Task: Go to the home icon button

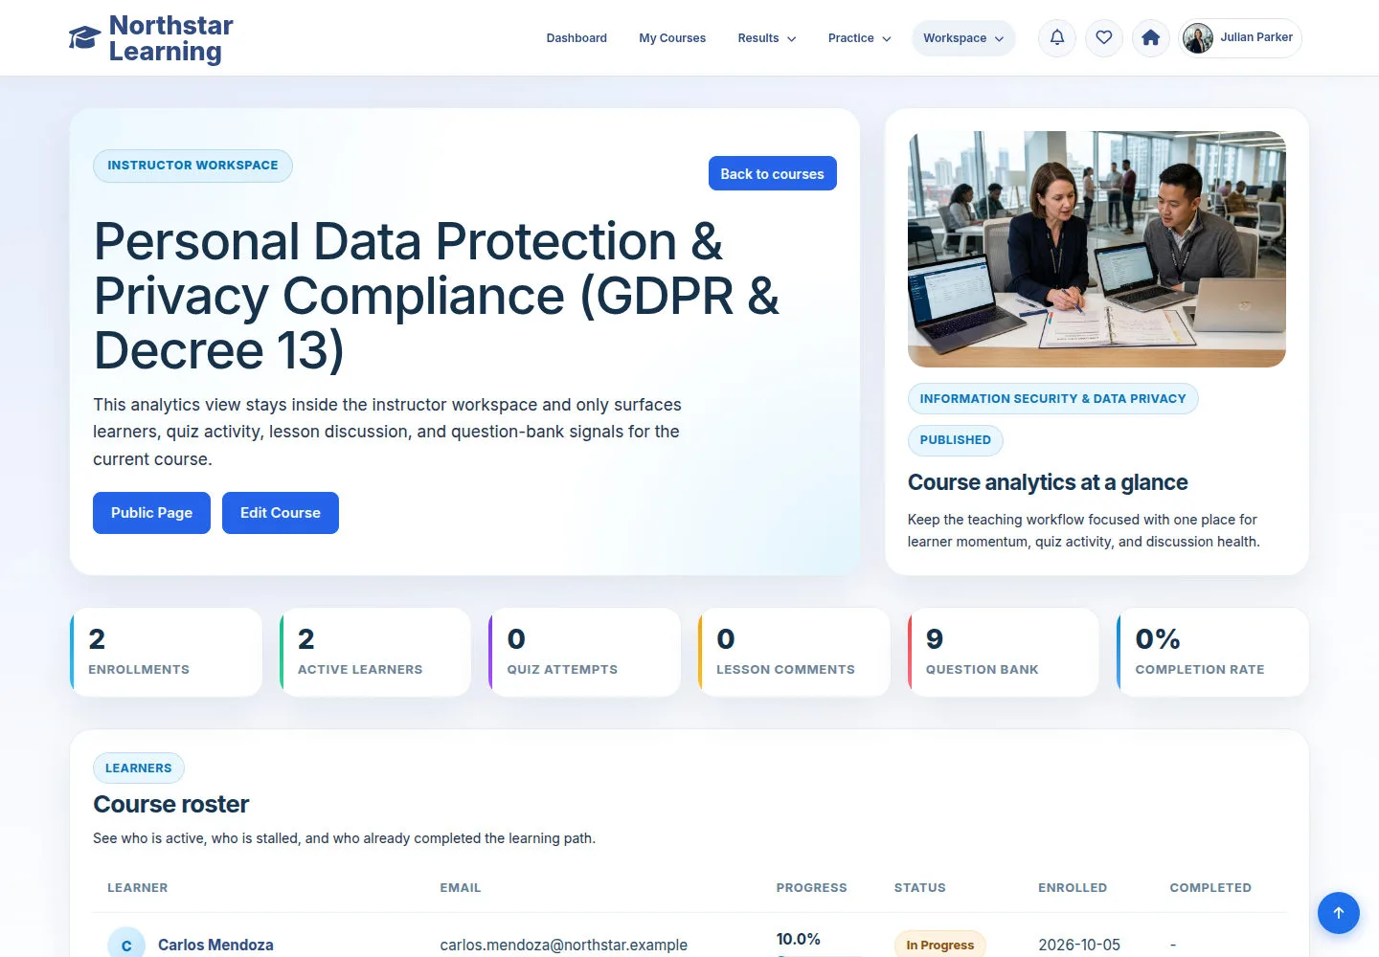Action: pos(1151,38)
